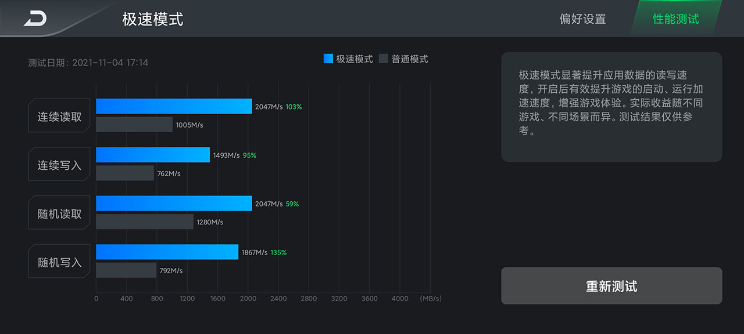Image resolution: width=744 pixels, height=334 pixels.
Task: Click the gray 普通模式 legend swatch
Action: [x=384, y=59]
